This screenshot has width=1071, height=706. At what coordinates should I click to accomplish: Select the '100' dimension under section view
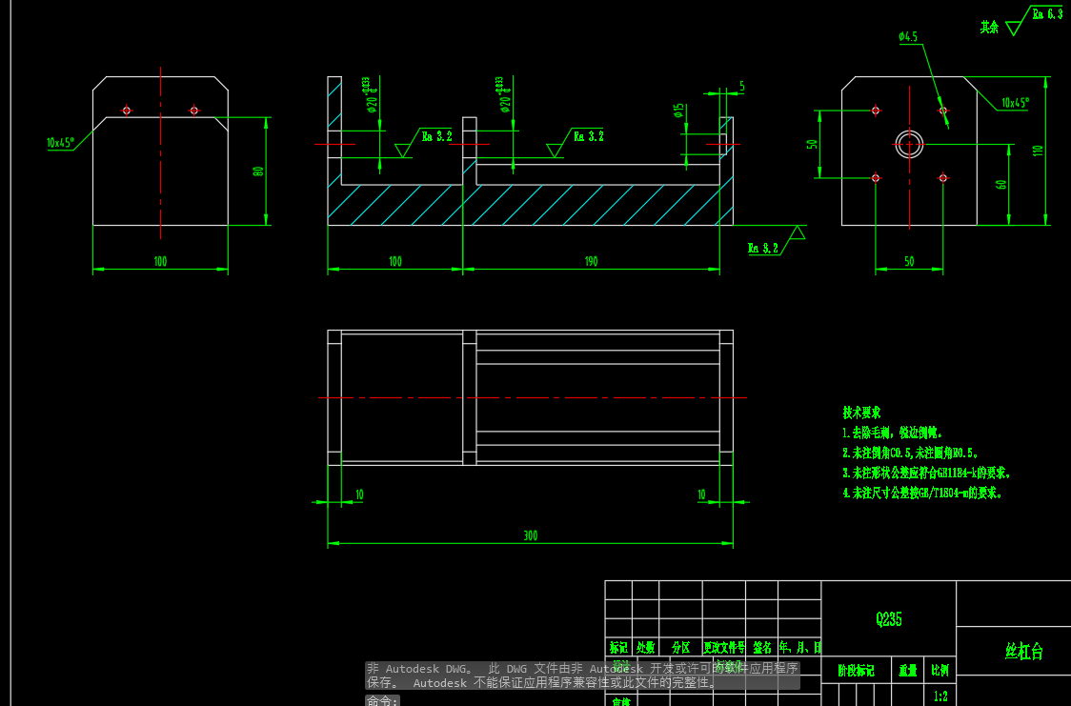(x=395, y=261)
